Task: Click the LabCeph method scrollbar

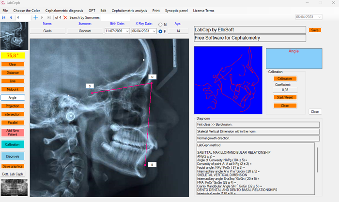Action: point(317,160)
